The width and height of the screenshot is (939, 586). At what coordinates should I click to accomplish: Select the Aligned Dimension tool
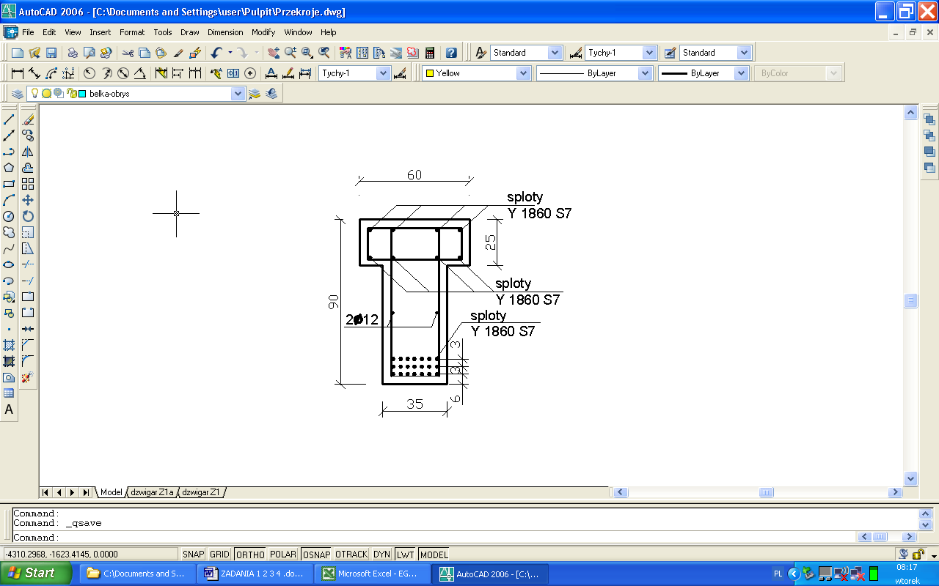click(34, 73)
